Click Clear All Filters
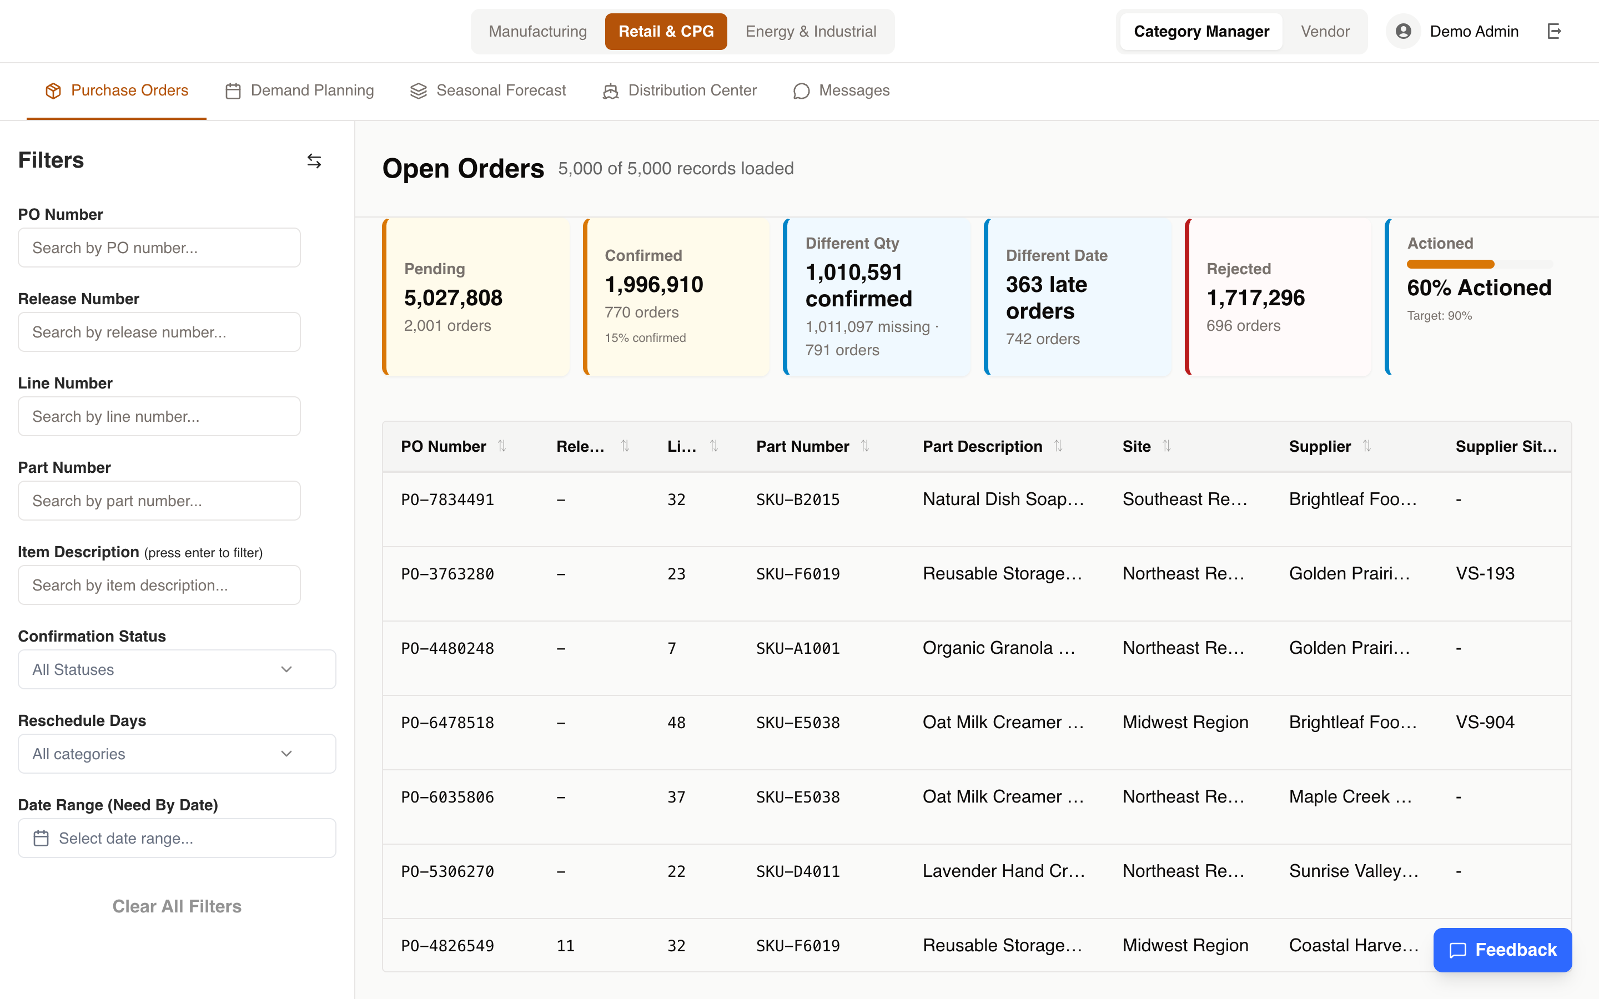The height and width of the screenshot is (999, 1599). click(177, 906)
